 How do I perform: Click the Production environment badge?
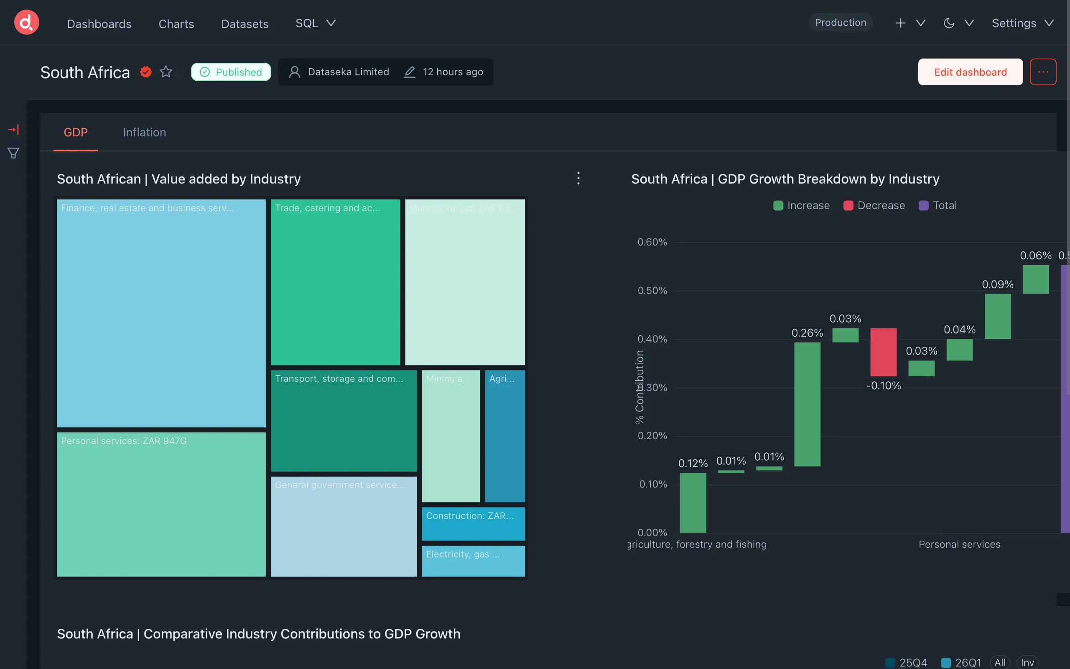click(x=840, y=23)
